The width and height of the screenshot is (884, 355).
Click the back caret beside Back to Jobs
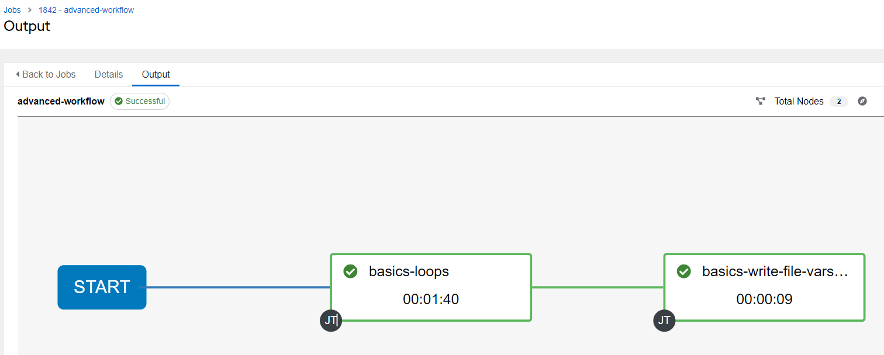[x=18, y=74]
